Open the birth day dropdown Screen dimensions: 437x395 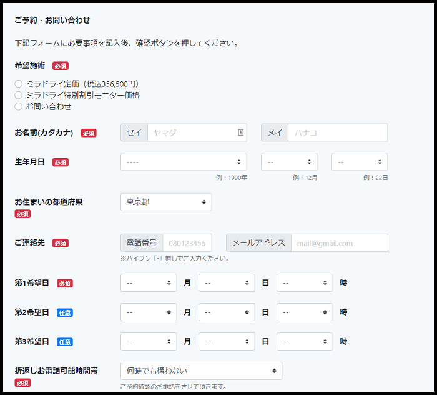click(360, 162)
